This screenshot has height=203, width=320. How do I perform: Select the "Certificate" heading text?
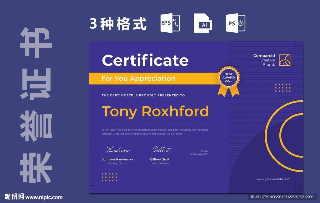[145, 60]
